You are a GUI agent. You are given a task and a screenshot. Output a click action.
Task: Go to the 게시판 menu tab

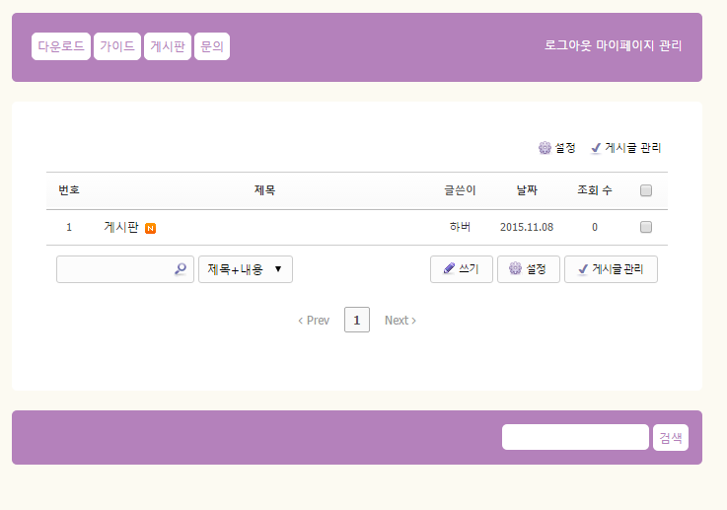tap(168, 46)
